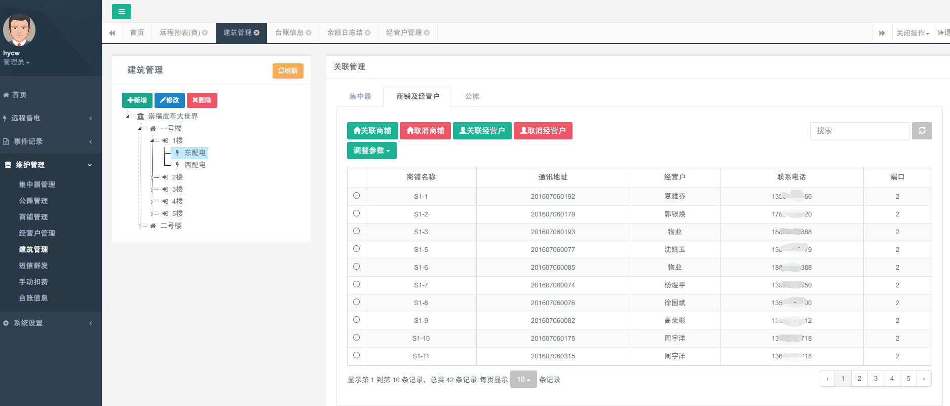
Task: Open the page size dropdown showing 10
Action: [x=523, y=380]
